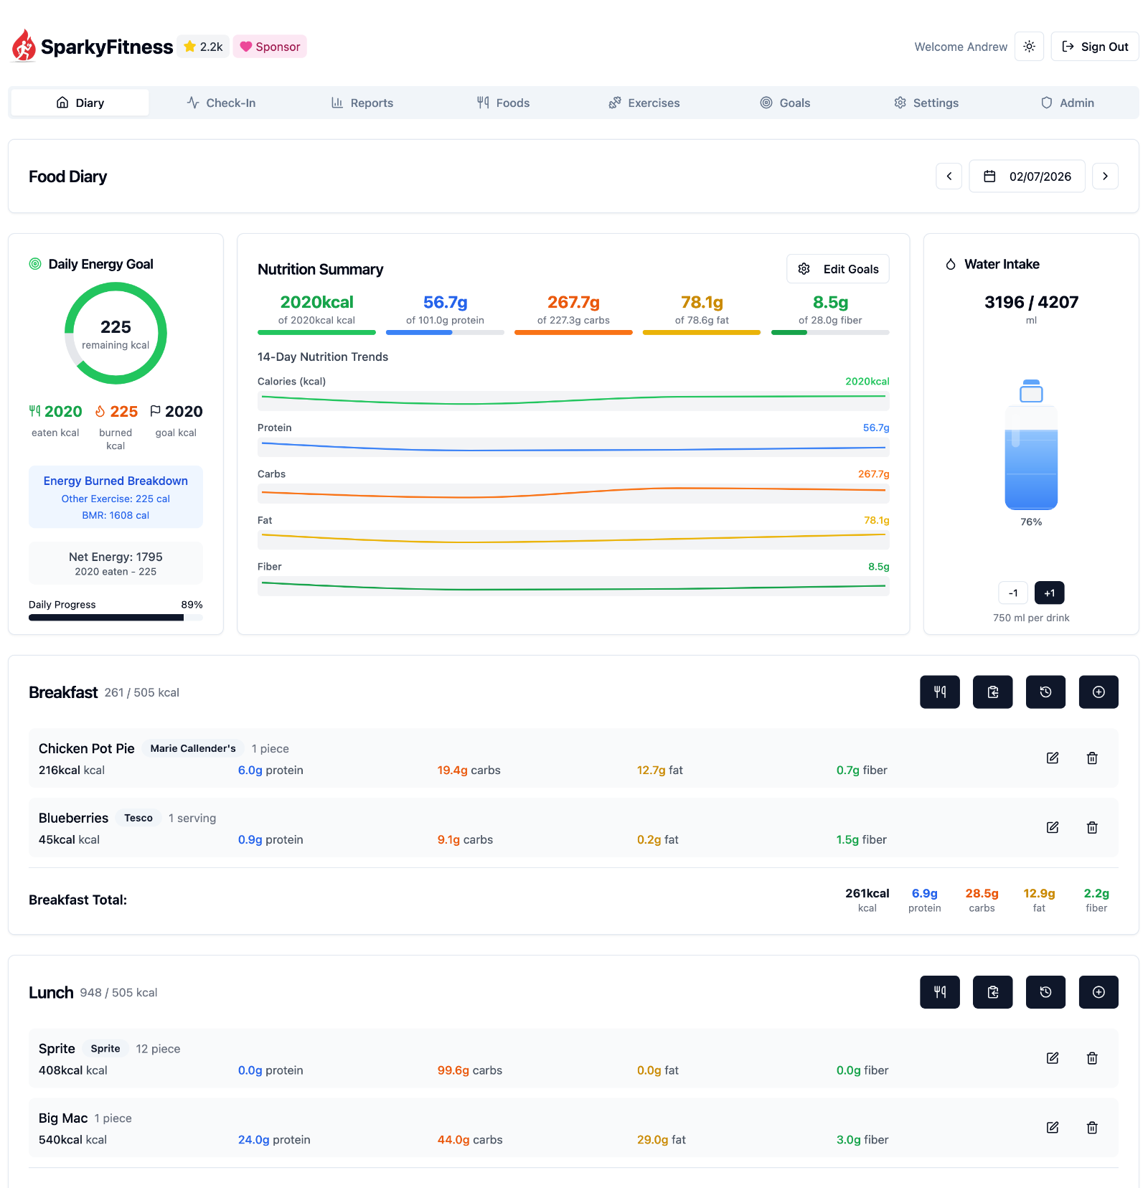Toggle the light/dark theme
Screen dimensions: 1148x1188
click(1029, 46)
